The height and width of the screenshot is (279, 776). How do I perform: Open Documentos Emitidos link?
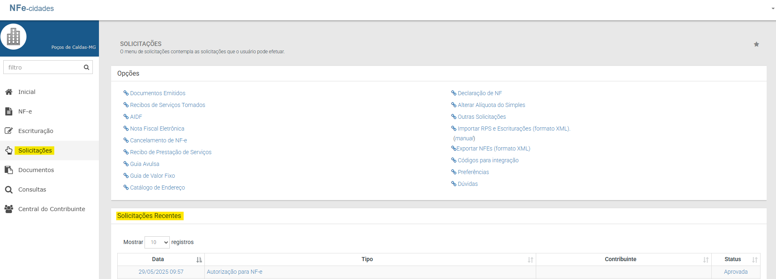158,93
